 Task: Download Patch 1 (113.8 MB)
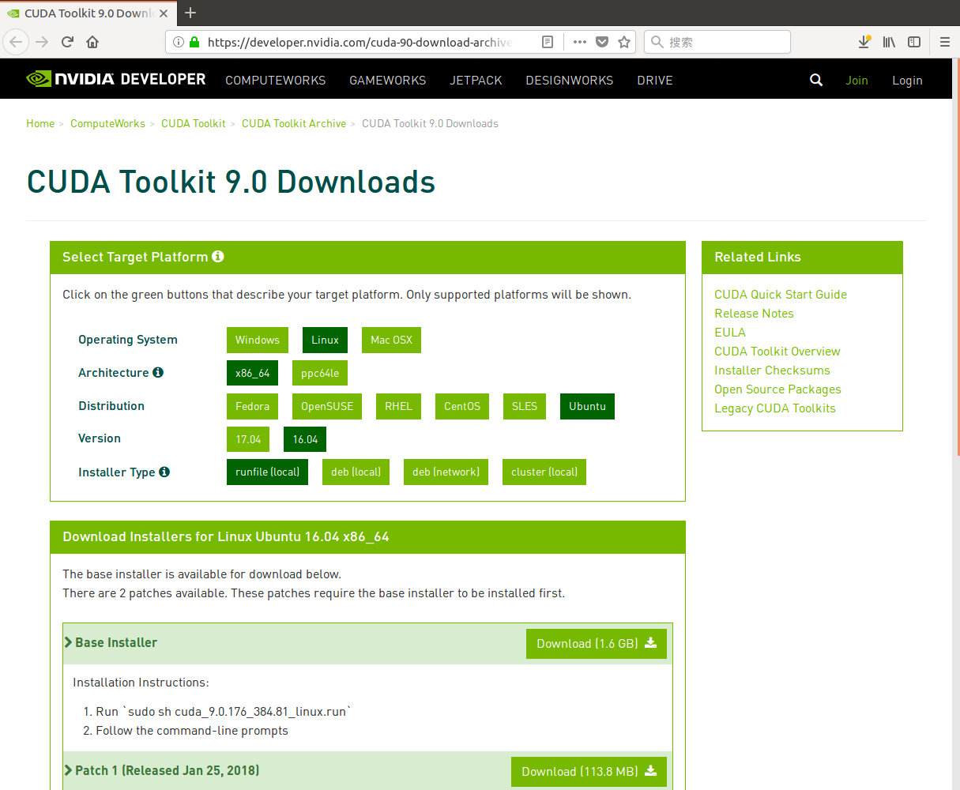click(589, 771)
